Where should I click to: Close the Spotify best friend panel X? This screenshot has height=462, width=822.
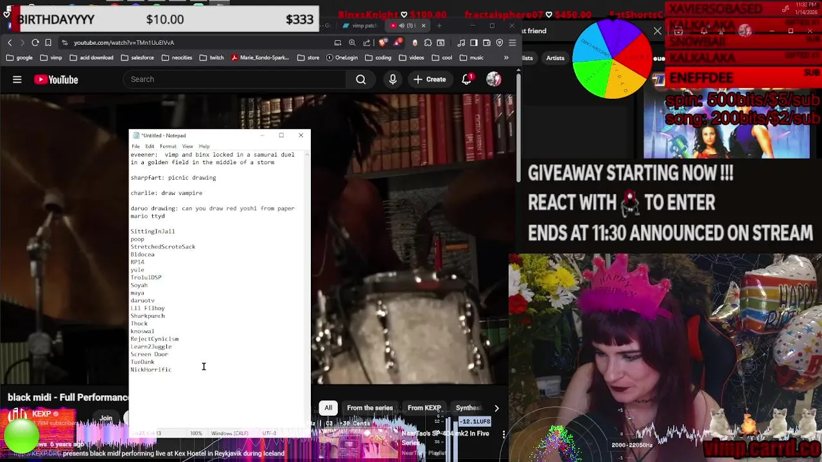(x=658, y=31)
